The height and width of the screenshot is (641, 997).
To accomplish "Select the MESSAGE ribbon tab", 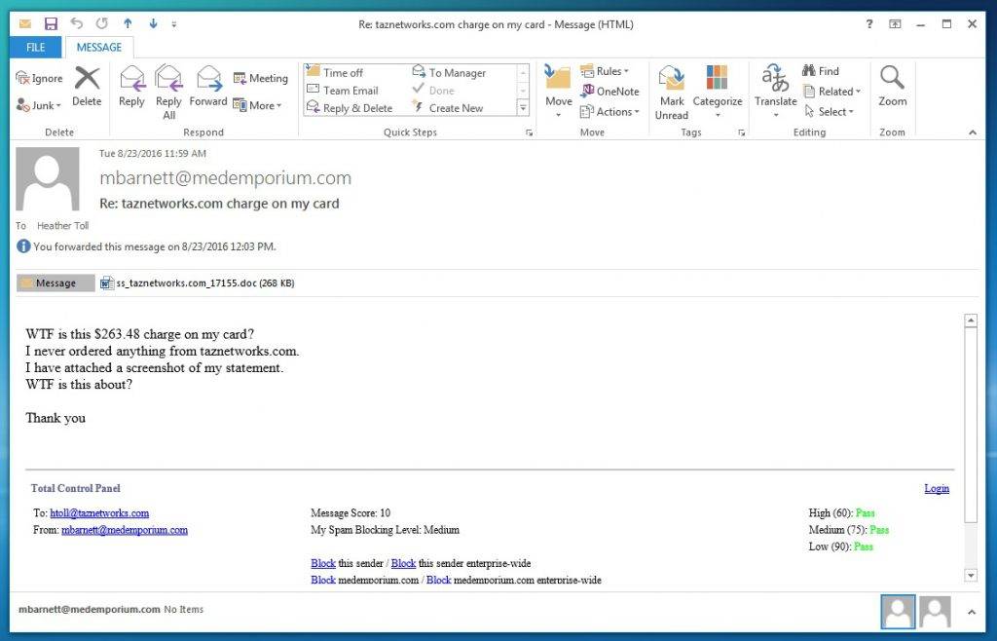I will click(x=99, y=47).
